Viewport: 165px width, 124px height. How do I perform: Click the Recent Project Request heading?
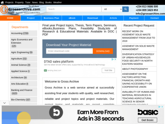pos(139,26)
